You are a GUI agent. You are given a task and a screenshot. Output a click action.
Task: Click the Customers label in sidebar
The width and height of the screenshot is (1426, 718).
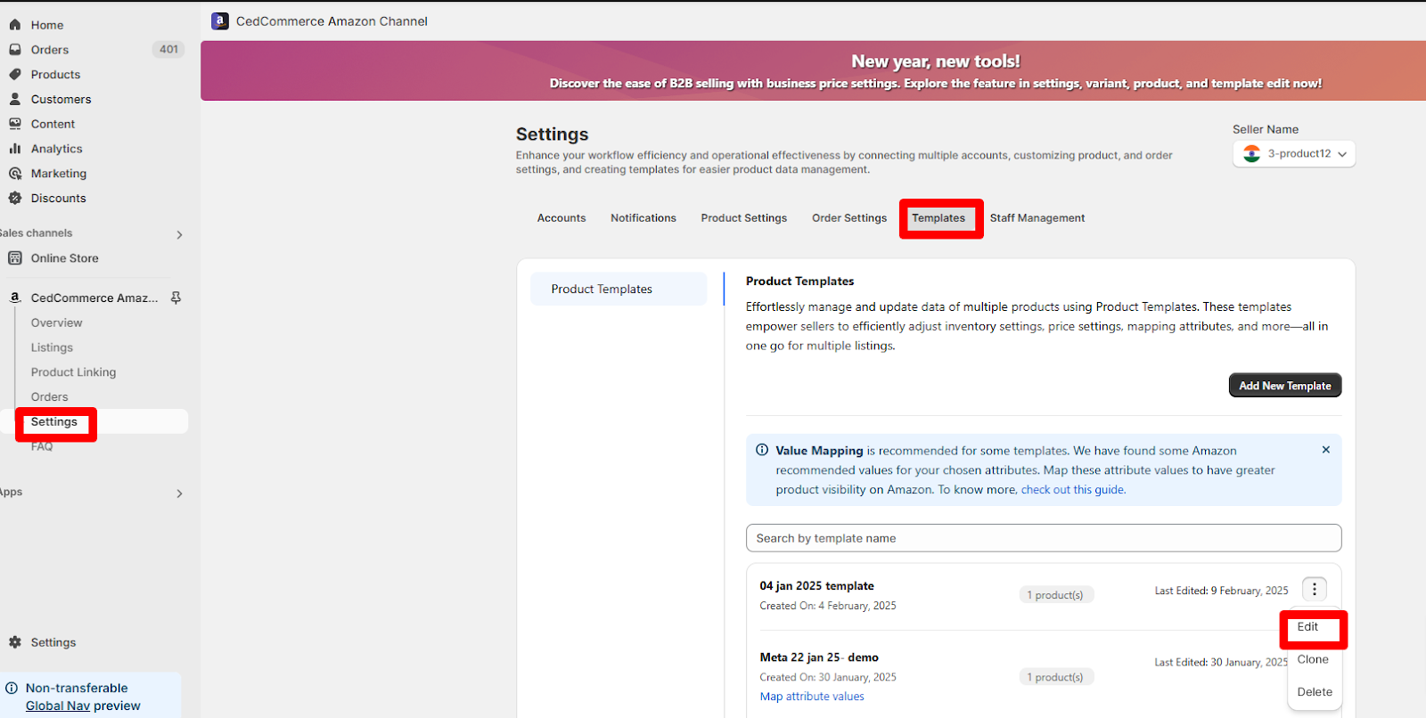(x=61, y=99)
